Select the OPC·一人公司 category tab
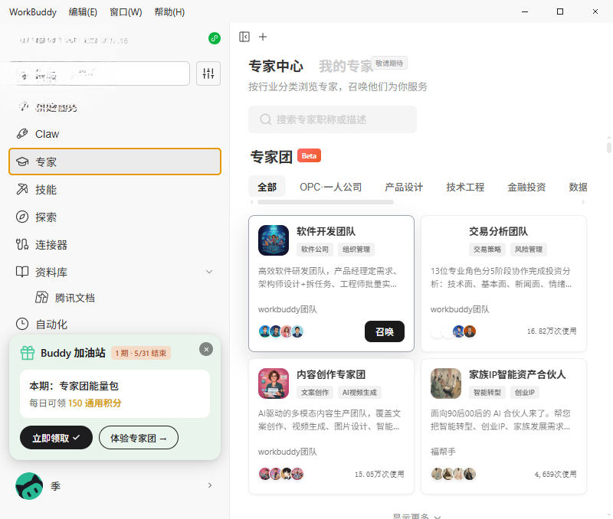The height and width of the screenshot is (519, 613). (x=331, y=187)
